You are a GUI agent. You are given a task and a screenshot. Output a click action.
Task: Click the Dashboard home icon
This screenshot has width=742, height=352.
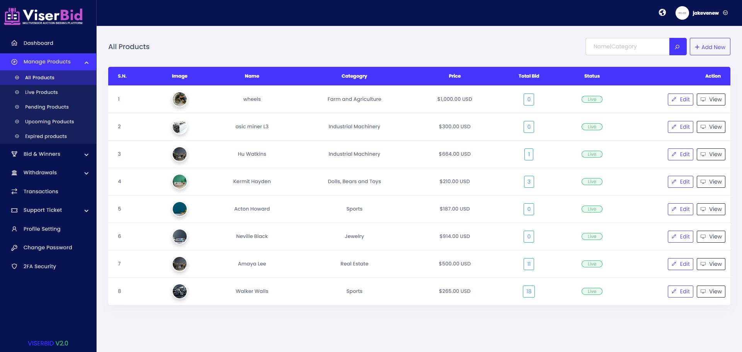14,43
